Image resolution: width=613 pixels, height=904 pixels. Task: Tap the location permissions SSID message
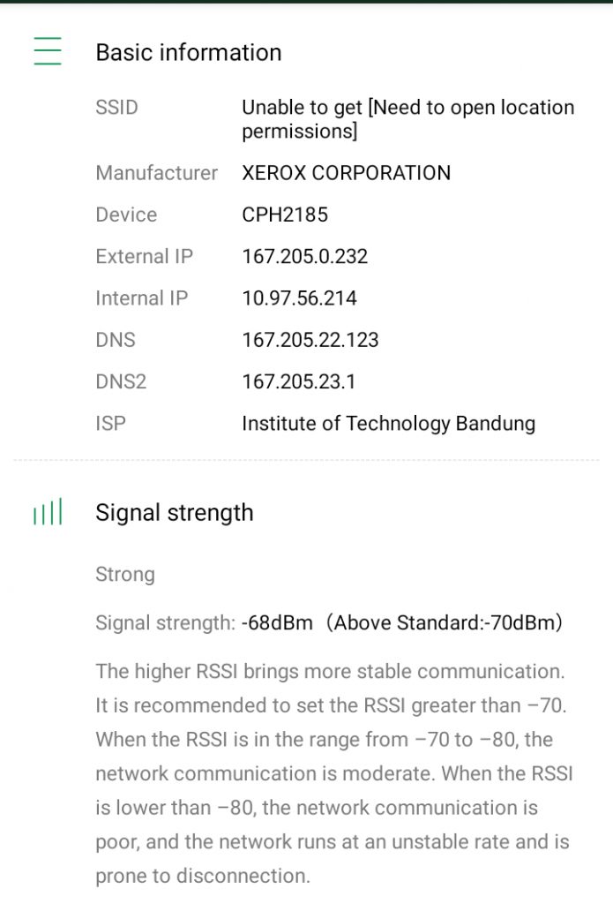(407, 119)
